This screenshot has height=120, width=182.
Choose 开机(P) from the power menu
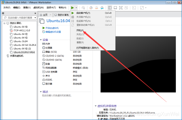pos(93,30)
